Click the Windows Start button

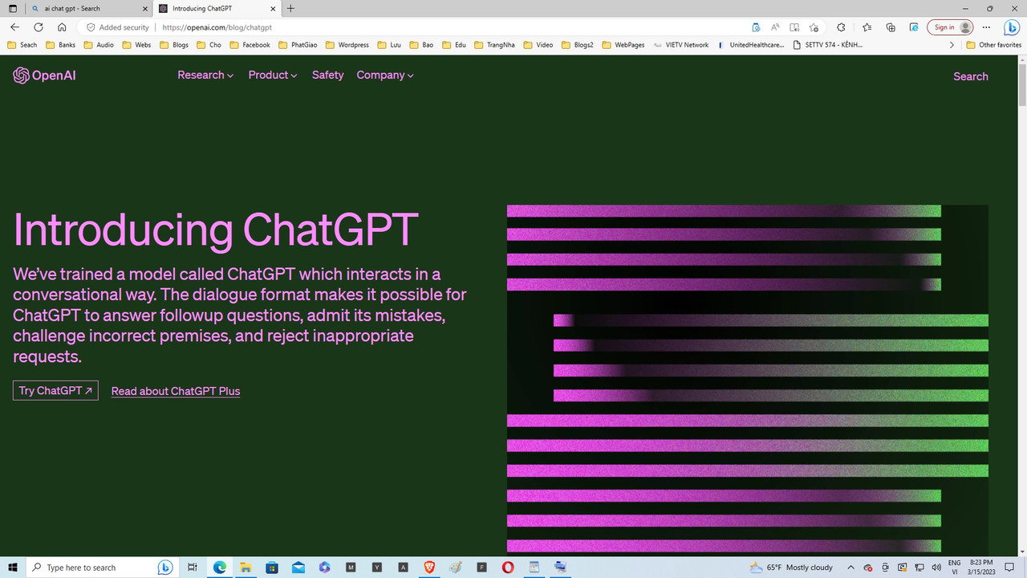[x=13, y=568]
